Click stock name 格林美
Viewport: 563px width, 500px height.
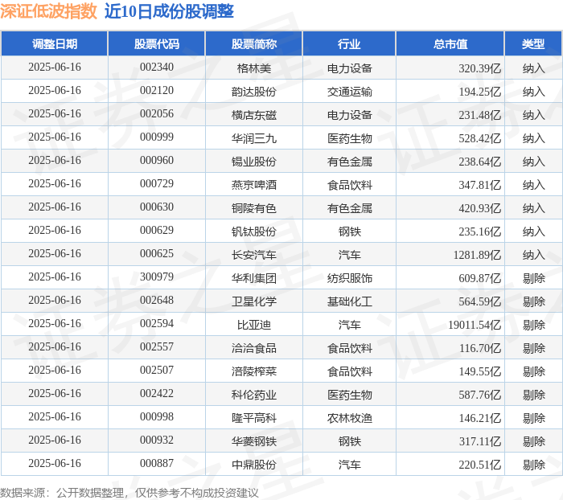pos(254,68)
